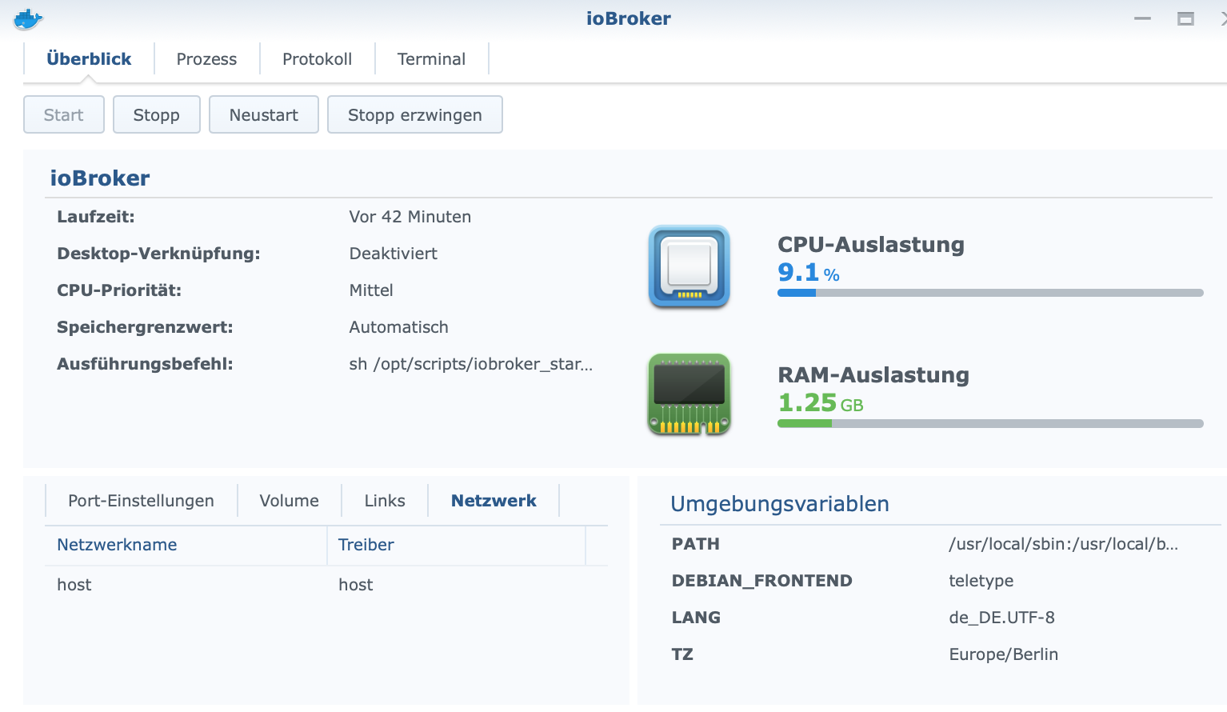Sort by Treiber column header
This screenshot has width=1227, height=712.
[x=456, y=545]
